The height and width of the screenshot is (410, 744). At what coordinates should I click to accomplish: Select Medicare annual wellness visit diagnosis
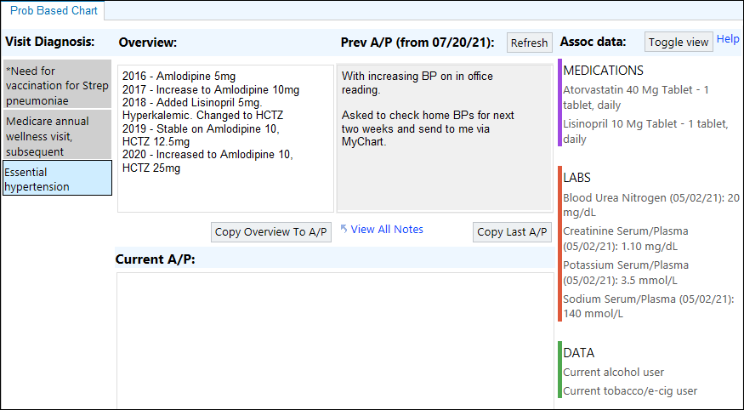tap(57, 136)
